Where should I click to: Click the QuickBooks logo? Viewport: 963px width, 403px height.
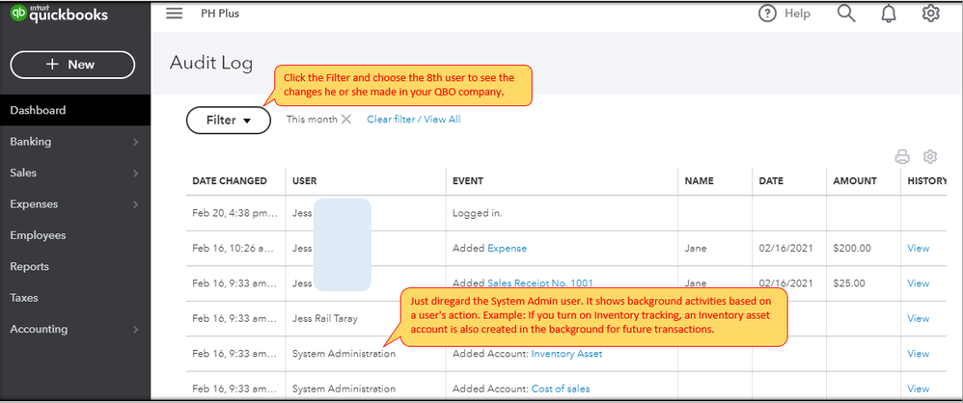pyautogui.click(x=60, y=14)
